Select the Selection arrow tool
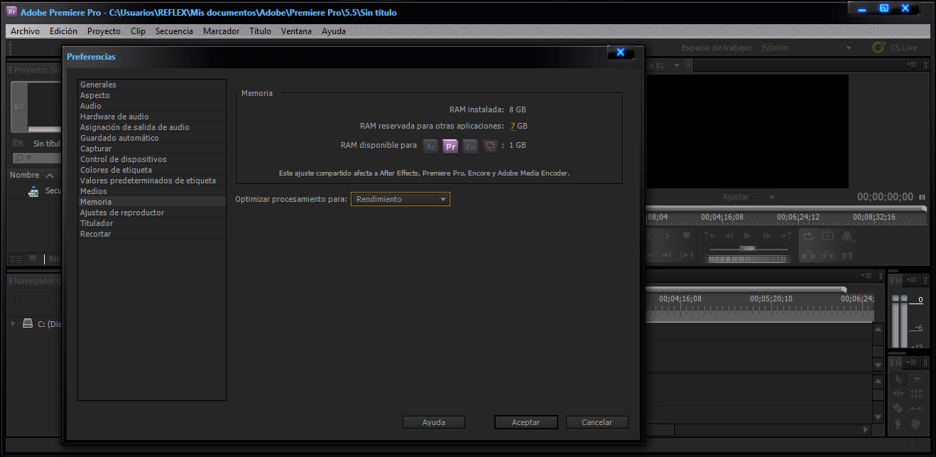Image resolution: width=936 pixels, height=457 pixels. click(898, 379)
